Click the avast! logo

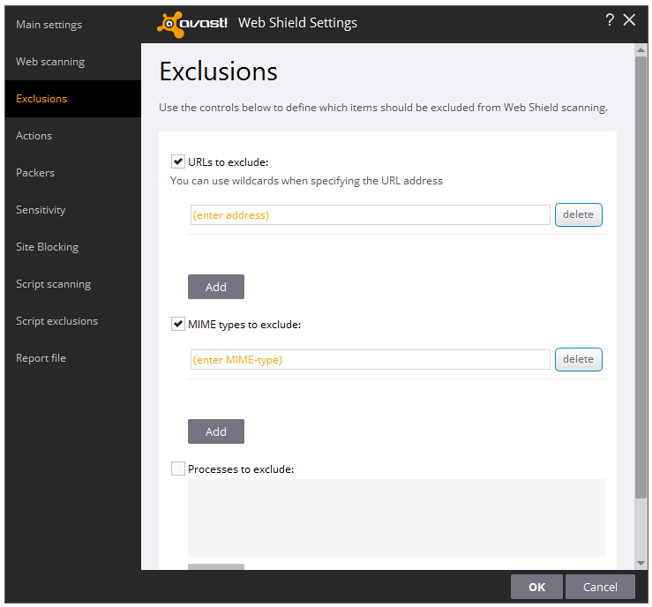(192, 24)
